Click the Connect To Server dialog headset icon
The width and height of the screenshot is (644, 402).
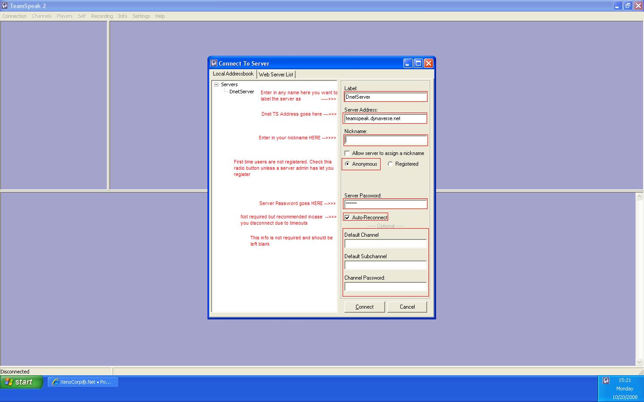(214, 63)
